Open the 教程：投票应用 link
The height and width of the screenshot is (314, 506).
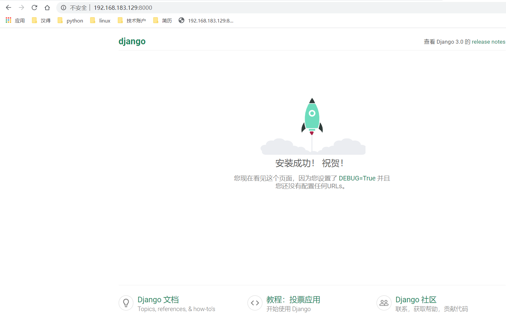tap(293, 300)
